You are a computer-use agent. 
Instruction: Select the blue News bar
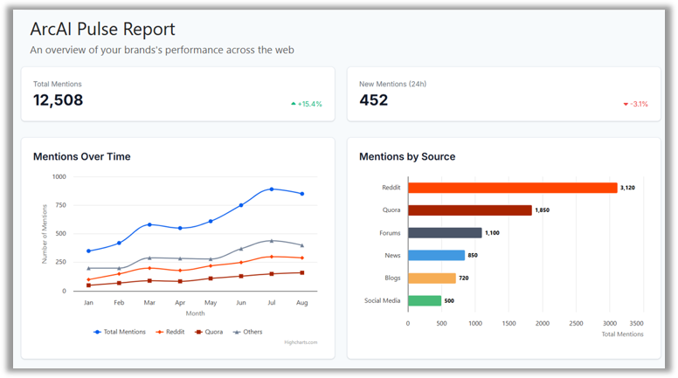pos(436,256)
